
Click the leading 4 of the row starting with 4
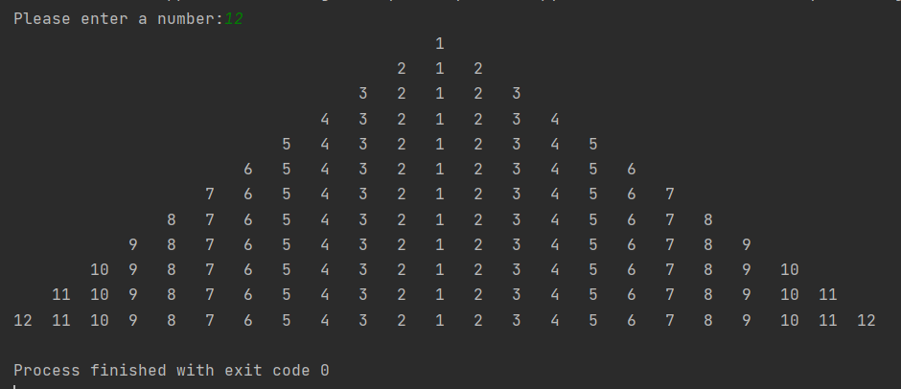[325, 120]
